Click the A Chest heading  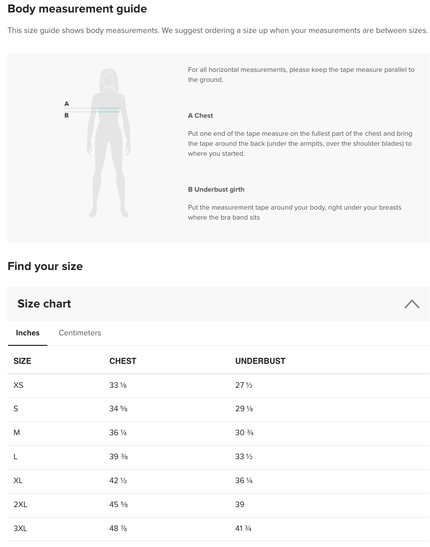[200, 115]
